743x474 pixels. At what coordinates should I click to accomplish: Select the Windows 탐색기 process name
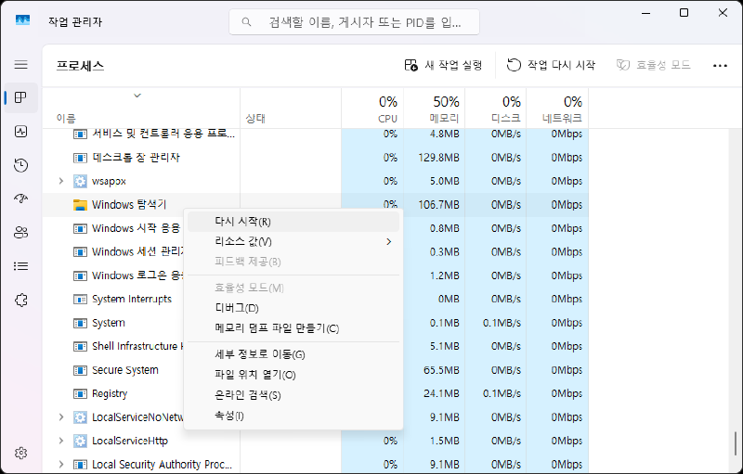tap(129, 205)
